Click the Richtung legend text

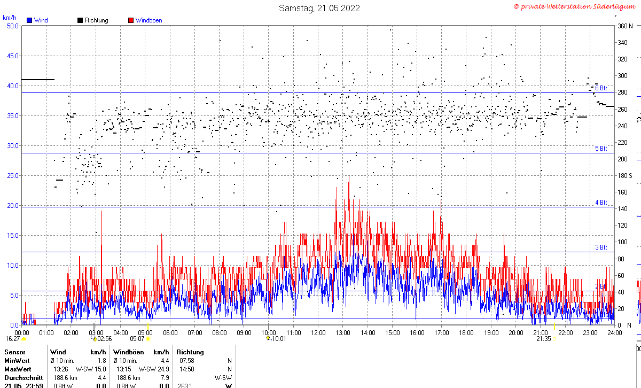coord(96,20)
